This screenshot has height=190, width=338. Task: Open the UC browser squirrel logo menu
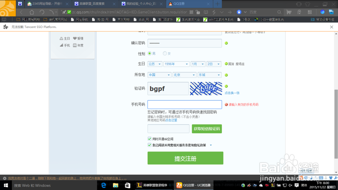tap(8, 8)
